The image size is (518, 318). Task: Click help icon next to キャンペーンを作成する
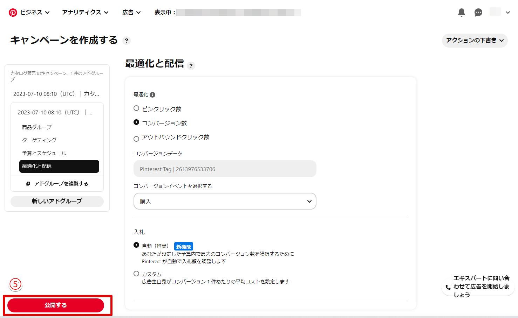click(127, 41)
